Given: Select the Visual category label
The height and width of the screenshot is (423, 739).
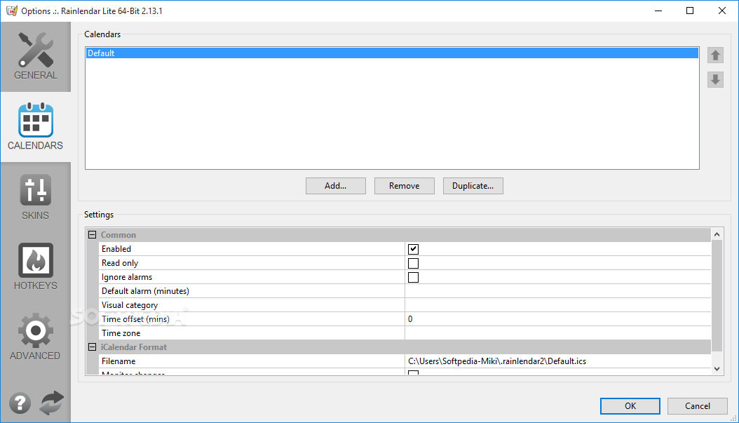Looking at the screenshot, I should click(130, 305).
